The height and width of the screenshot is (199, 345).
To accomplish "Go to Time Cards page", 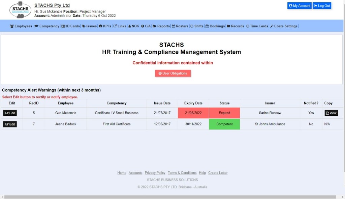I will coord(257,26).
